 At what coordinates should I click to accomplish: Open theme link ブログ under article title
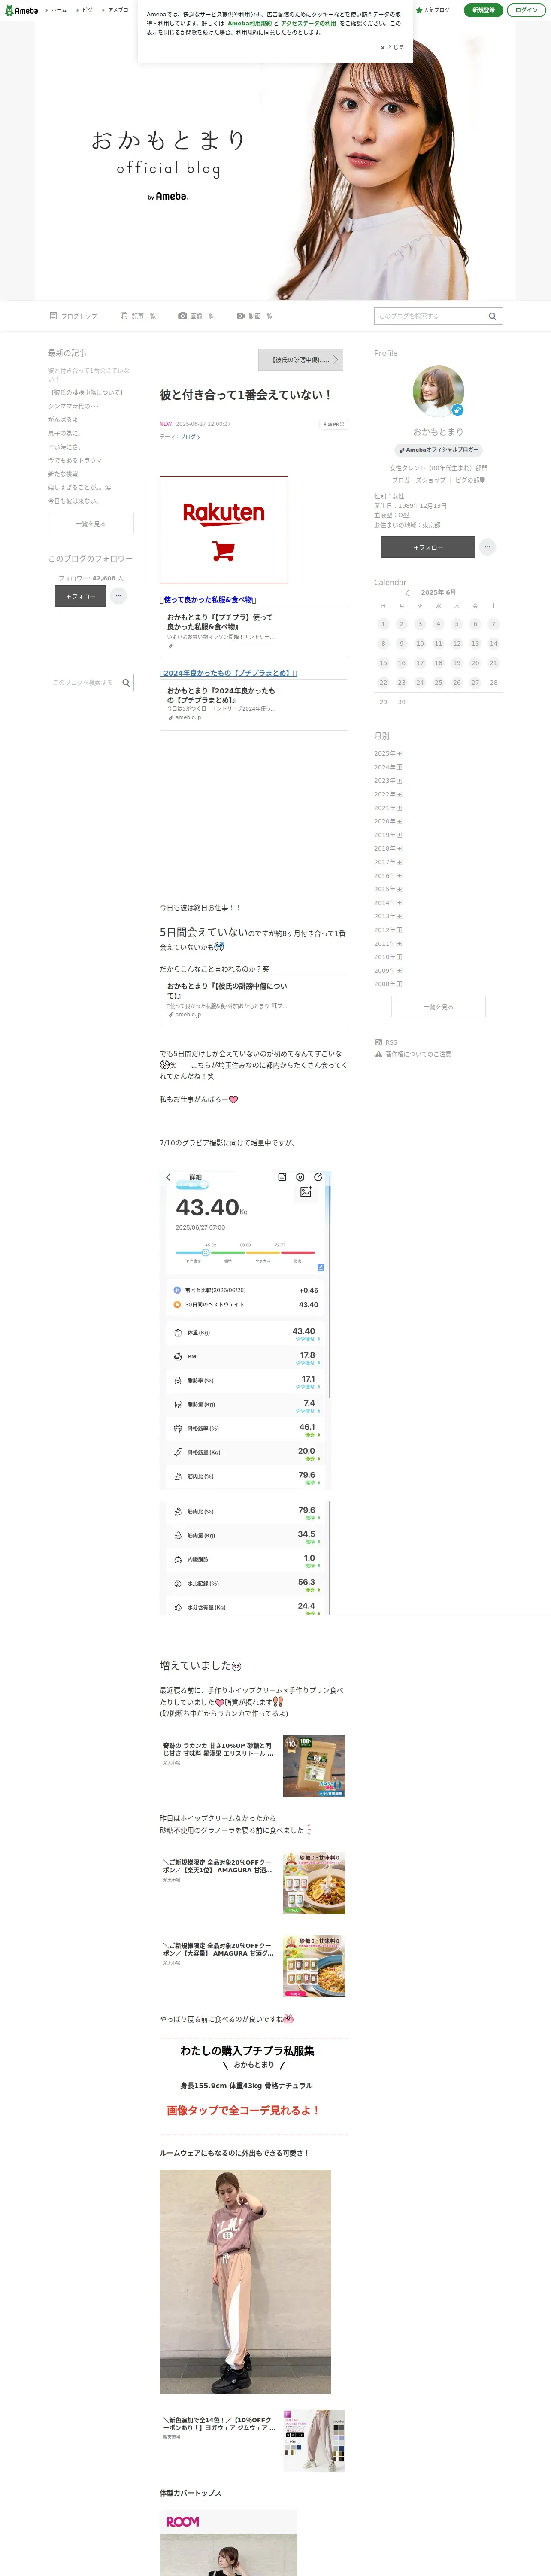pos(190,437)
